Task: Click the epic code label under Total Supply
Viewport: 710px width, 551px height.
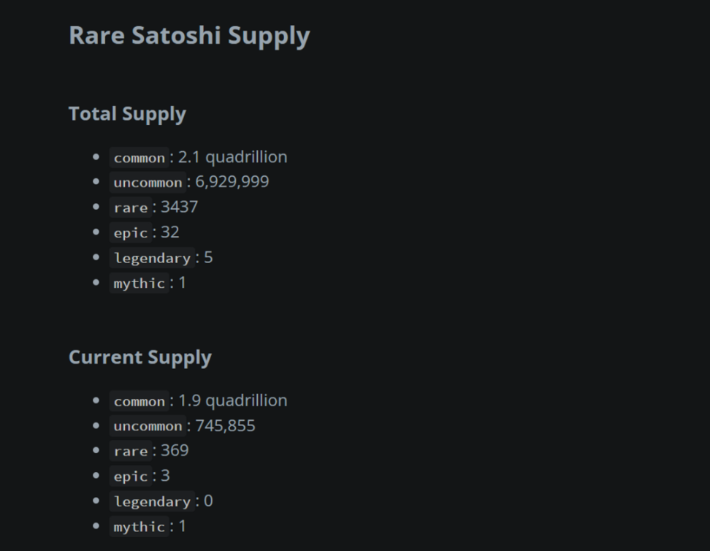Action: [x=131, y=233]
